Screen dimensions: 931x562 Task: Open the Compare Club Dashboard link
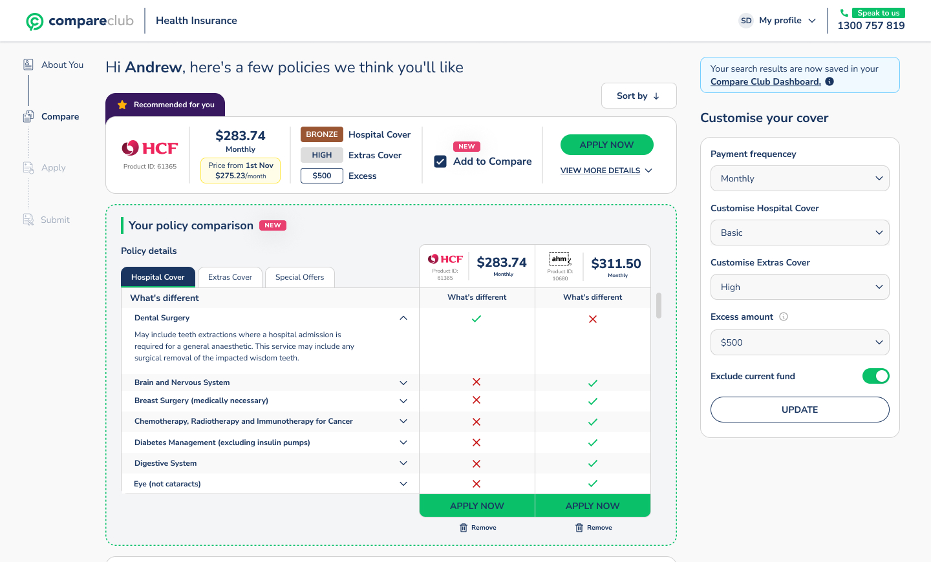tap(767, 81)
